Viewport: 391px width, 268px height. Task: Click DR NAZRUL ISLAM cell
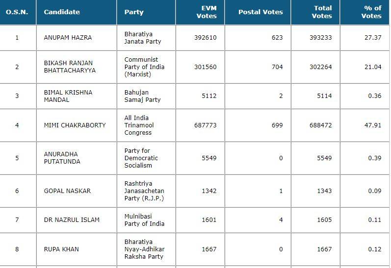72,220
